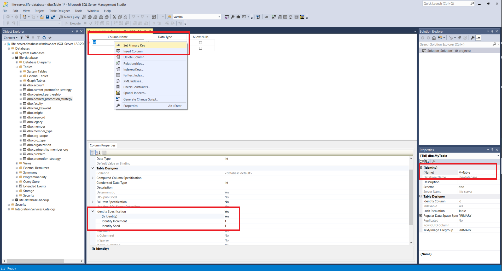Click the Undo arrow icon
The height and width of the screenshot is (271, 502).
[x=133, y=17]
